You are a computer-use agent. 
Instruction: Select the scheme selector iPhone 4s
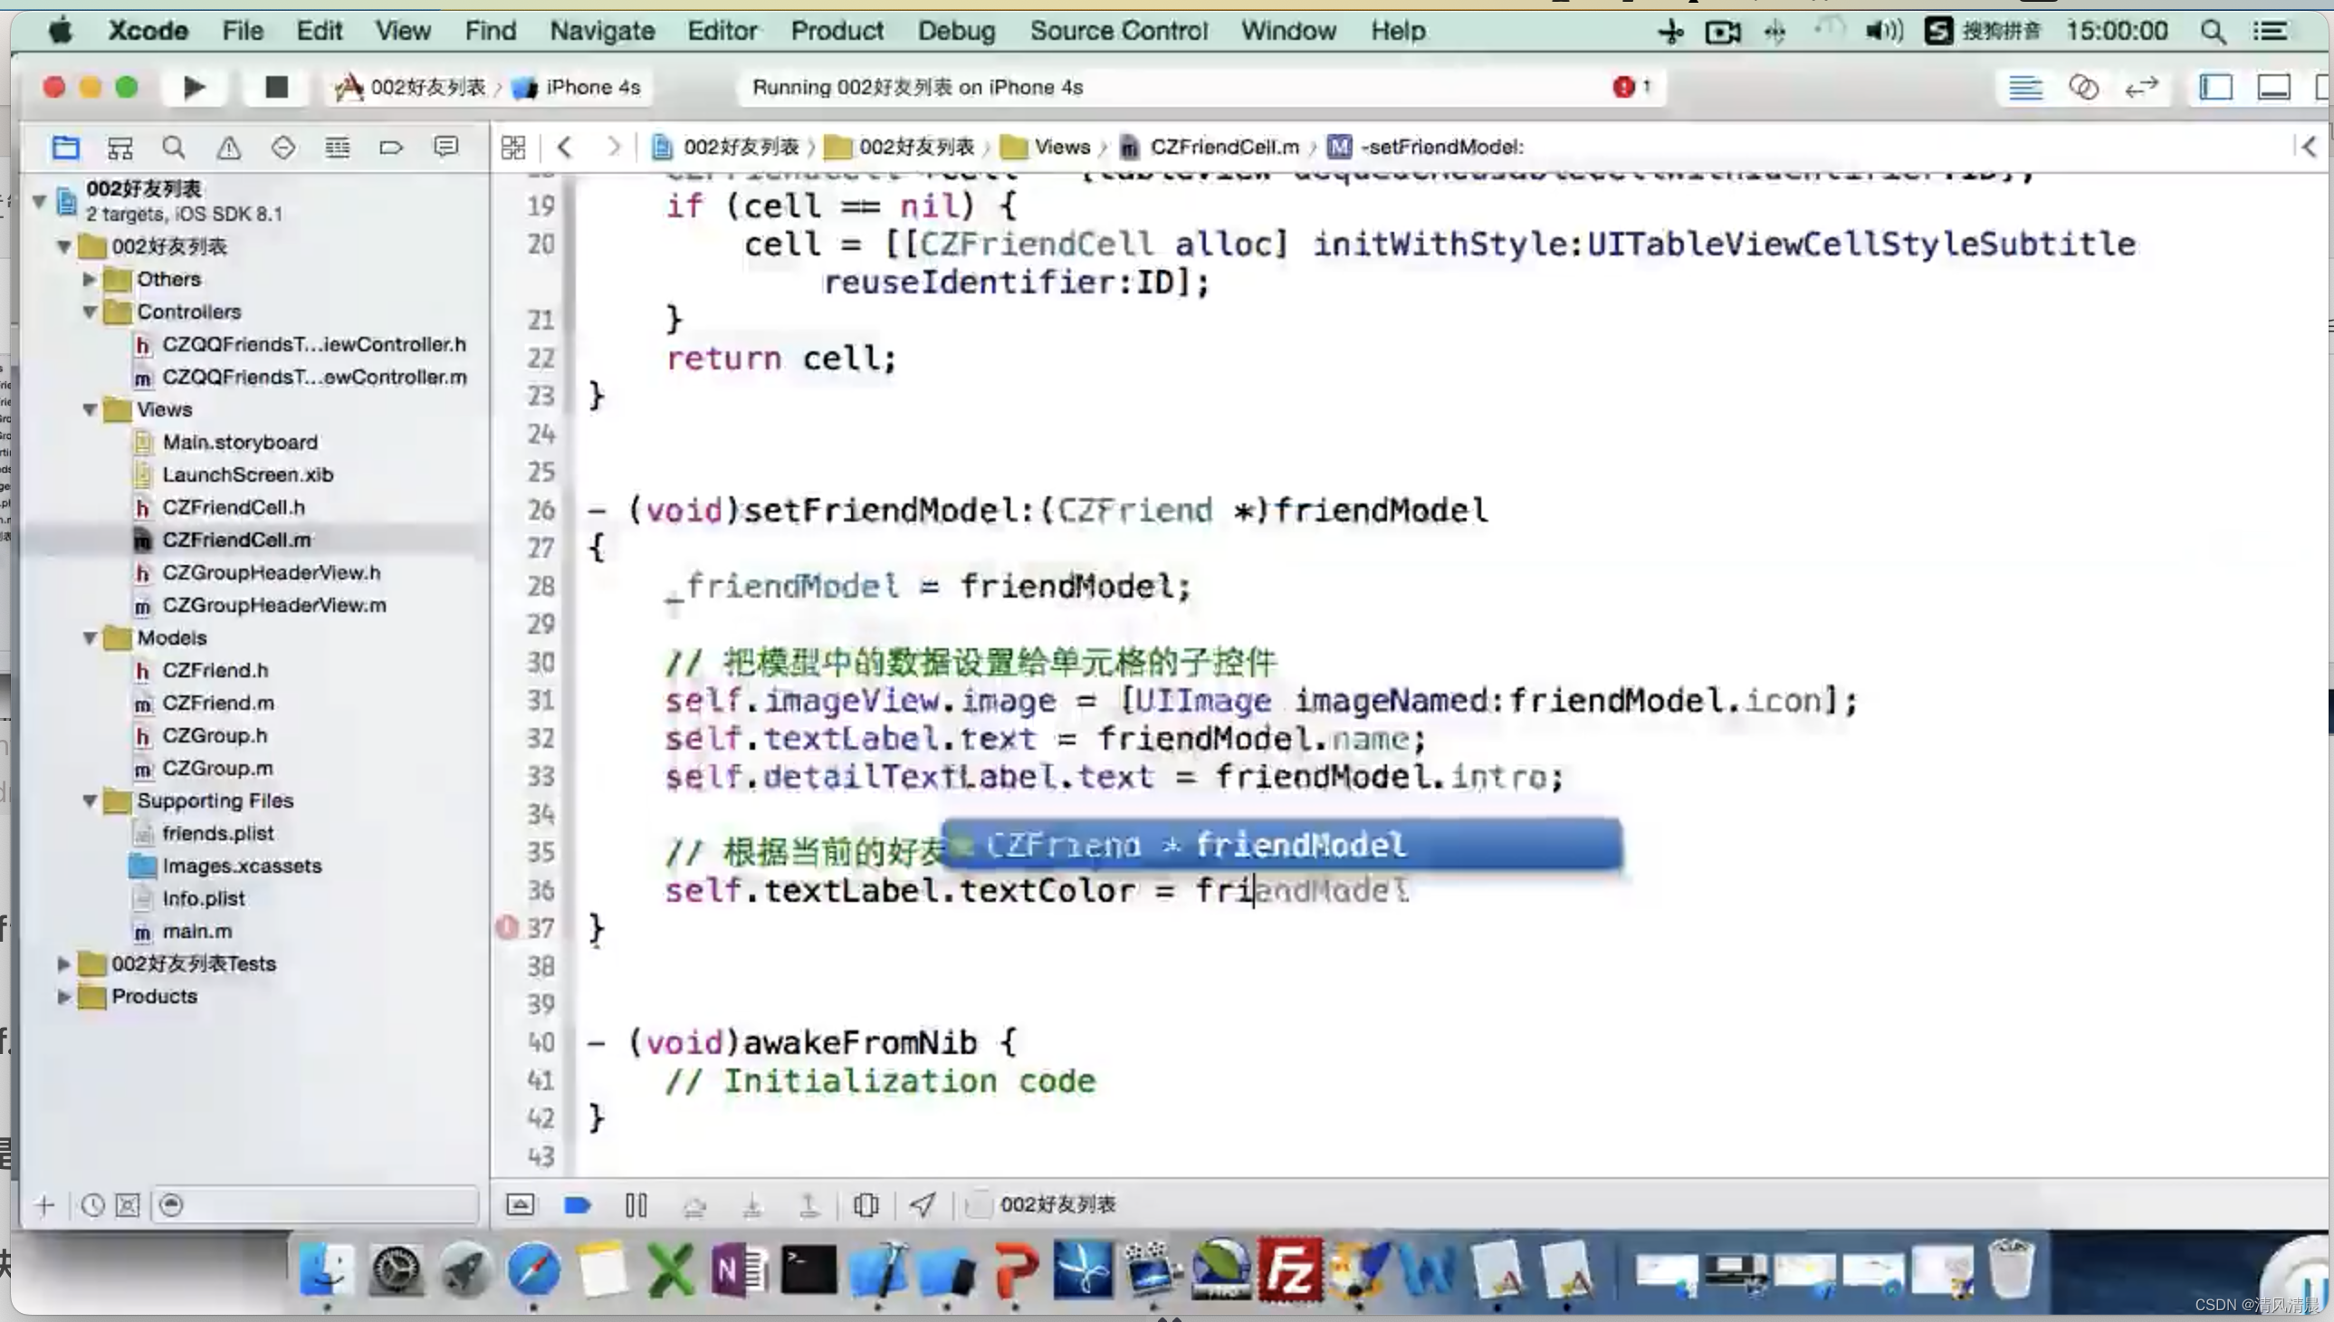click(593, 87)
